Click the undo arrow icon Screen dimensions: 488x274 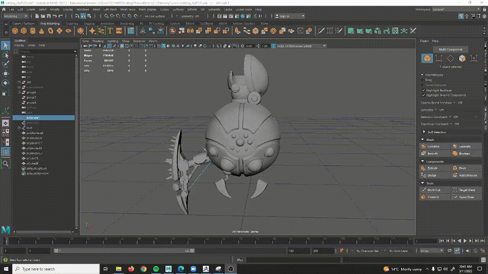[x=55, y=16]
